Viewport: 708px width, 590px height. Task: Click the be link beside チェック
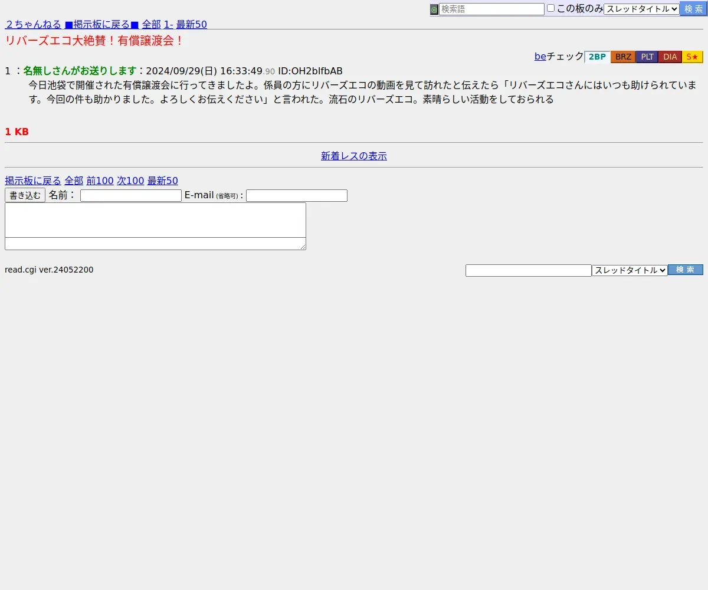click(x=540, y=57)
